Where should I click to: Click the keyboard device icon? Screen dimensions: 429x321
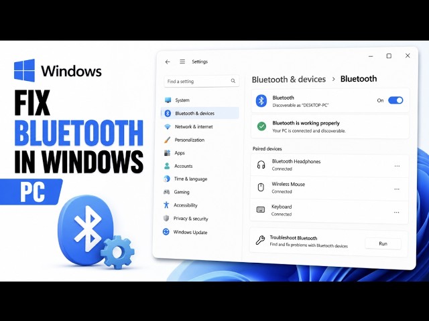[261, 209]
